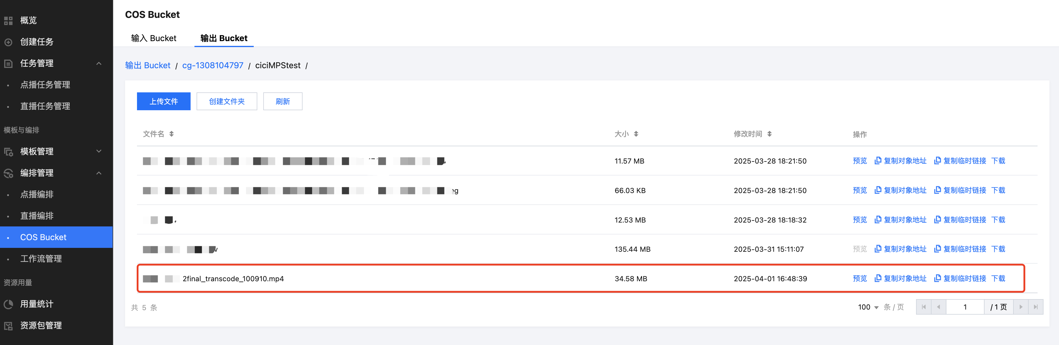Viewport: 1059px width, 345px height.
Task: Open live task management menu item
Action: (45, 106)
